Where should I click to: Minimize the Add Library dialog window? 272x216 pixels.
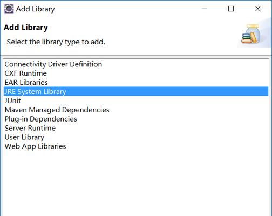pyautogui.click(x=205, y=9)
